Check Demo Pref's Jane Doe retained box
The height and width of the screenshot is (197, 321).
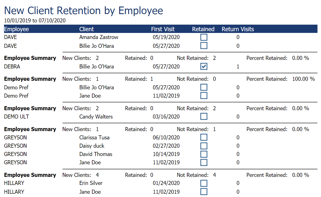point(204,96)
